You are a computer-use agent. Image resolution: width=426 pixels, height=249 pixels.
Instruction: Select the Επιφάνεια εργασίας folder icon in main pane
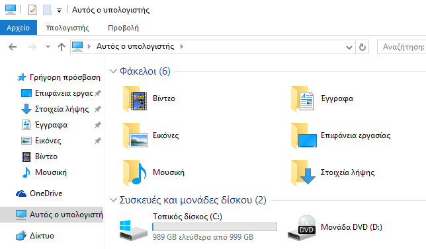304,135
